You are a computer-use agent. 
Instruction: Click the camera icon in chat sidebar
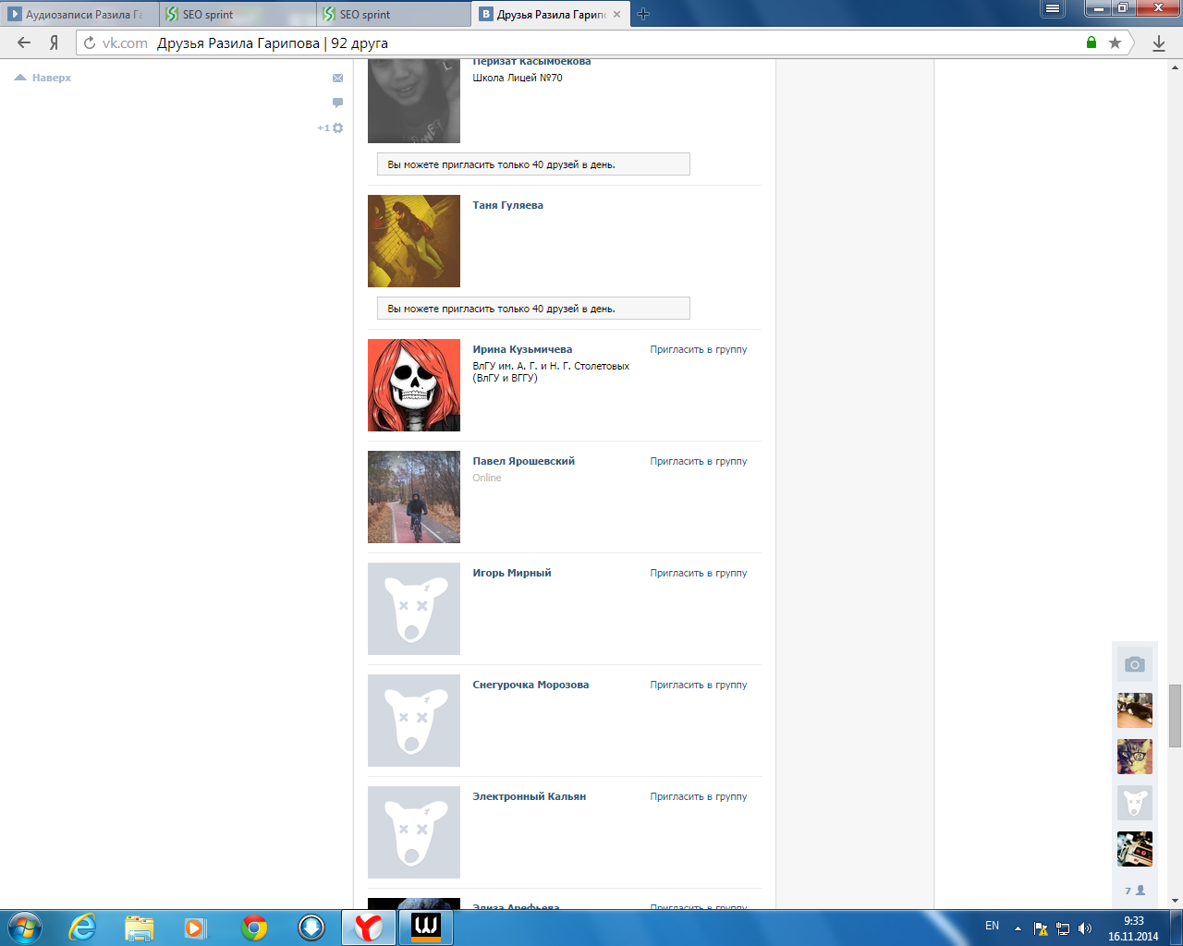[x=1135, y=664]
